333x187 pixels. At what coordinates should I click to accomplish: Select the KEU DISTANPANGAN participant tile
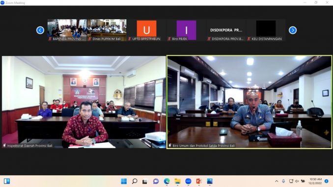coord(266,30)
